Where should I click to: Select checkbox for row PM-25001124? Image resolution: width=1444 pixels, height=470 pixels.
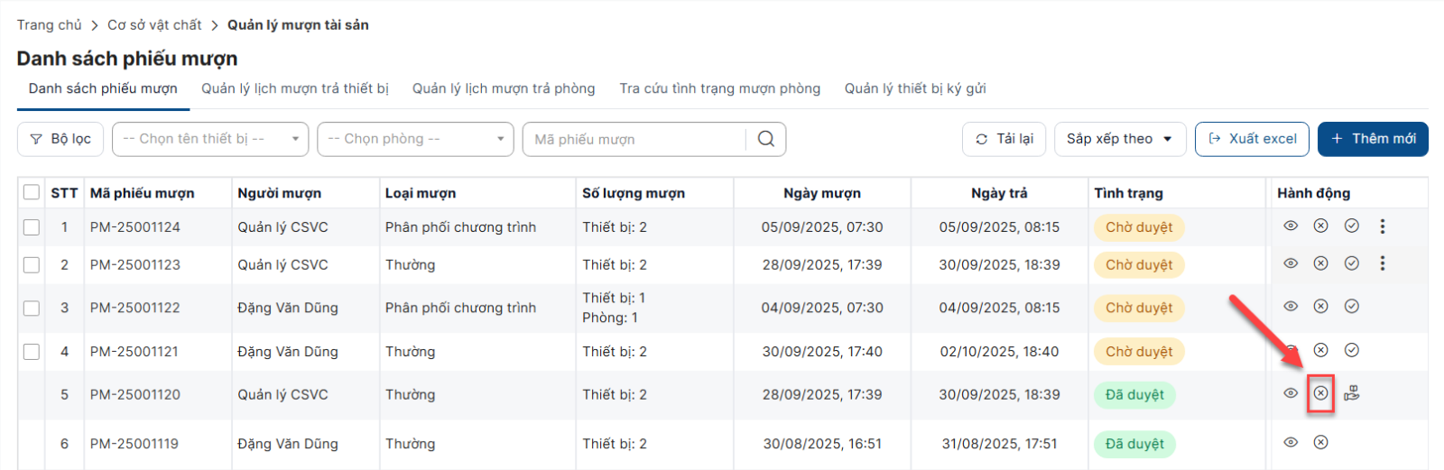click(x=32, y=227)
